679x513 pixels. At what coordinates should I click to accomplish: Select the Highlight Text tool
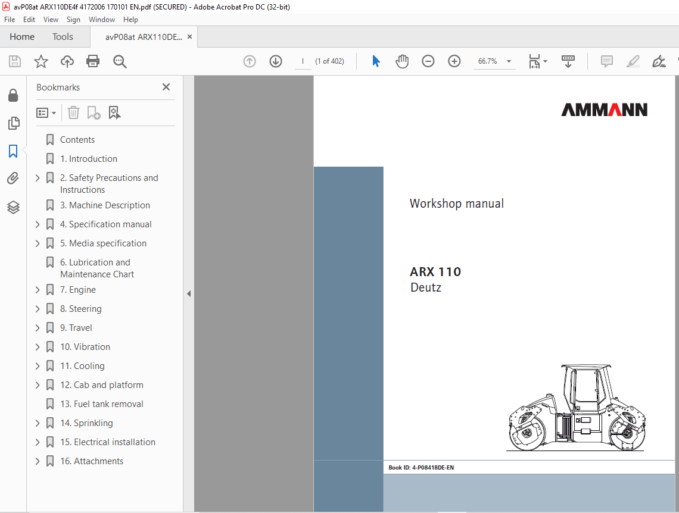[633, 61]
